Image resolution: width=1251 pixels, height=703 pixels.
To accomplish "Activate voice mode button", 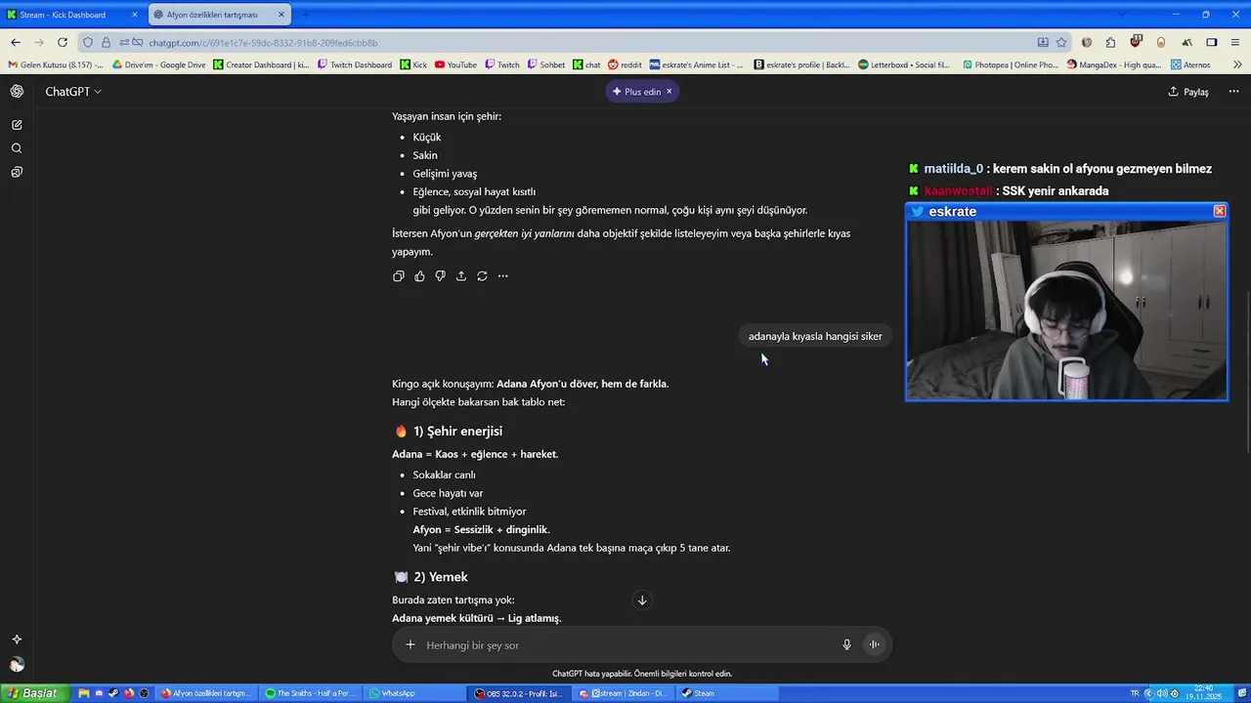I will pos(875,644).
